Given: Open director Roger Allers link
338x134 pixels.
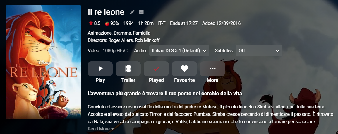Looking at the screenshot, I should tap(120, 40).
